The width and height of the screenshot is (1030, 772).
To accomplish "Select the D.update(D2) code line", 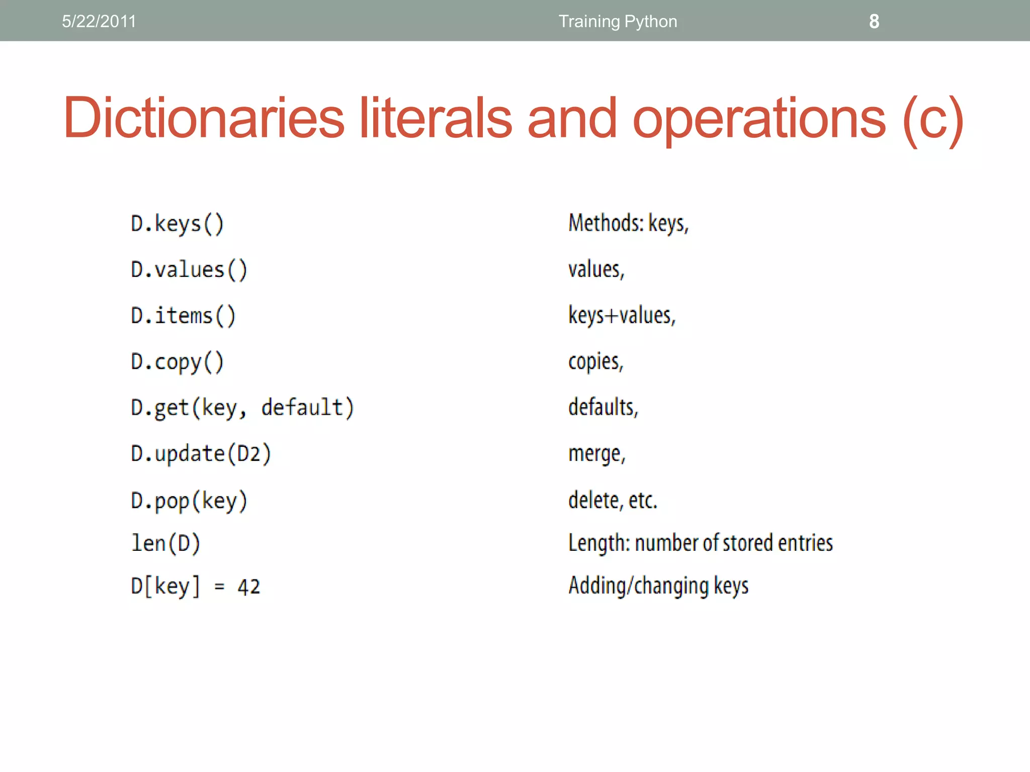I will [201, 454].
